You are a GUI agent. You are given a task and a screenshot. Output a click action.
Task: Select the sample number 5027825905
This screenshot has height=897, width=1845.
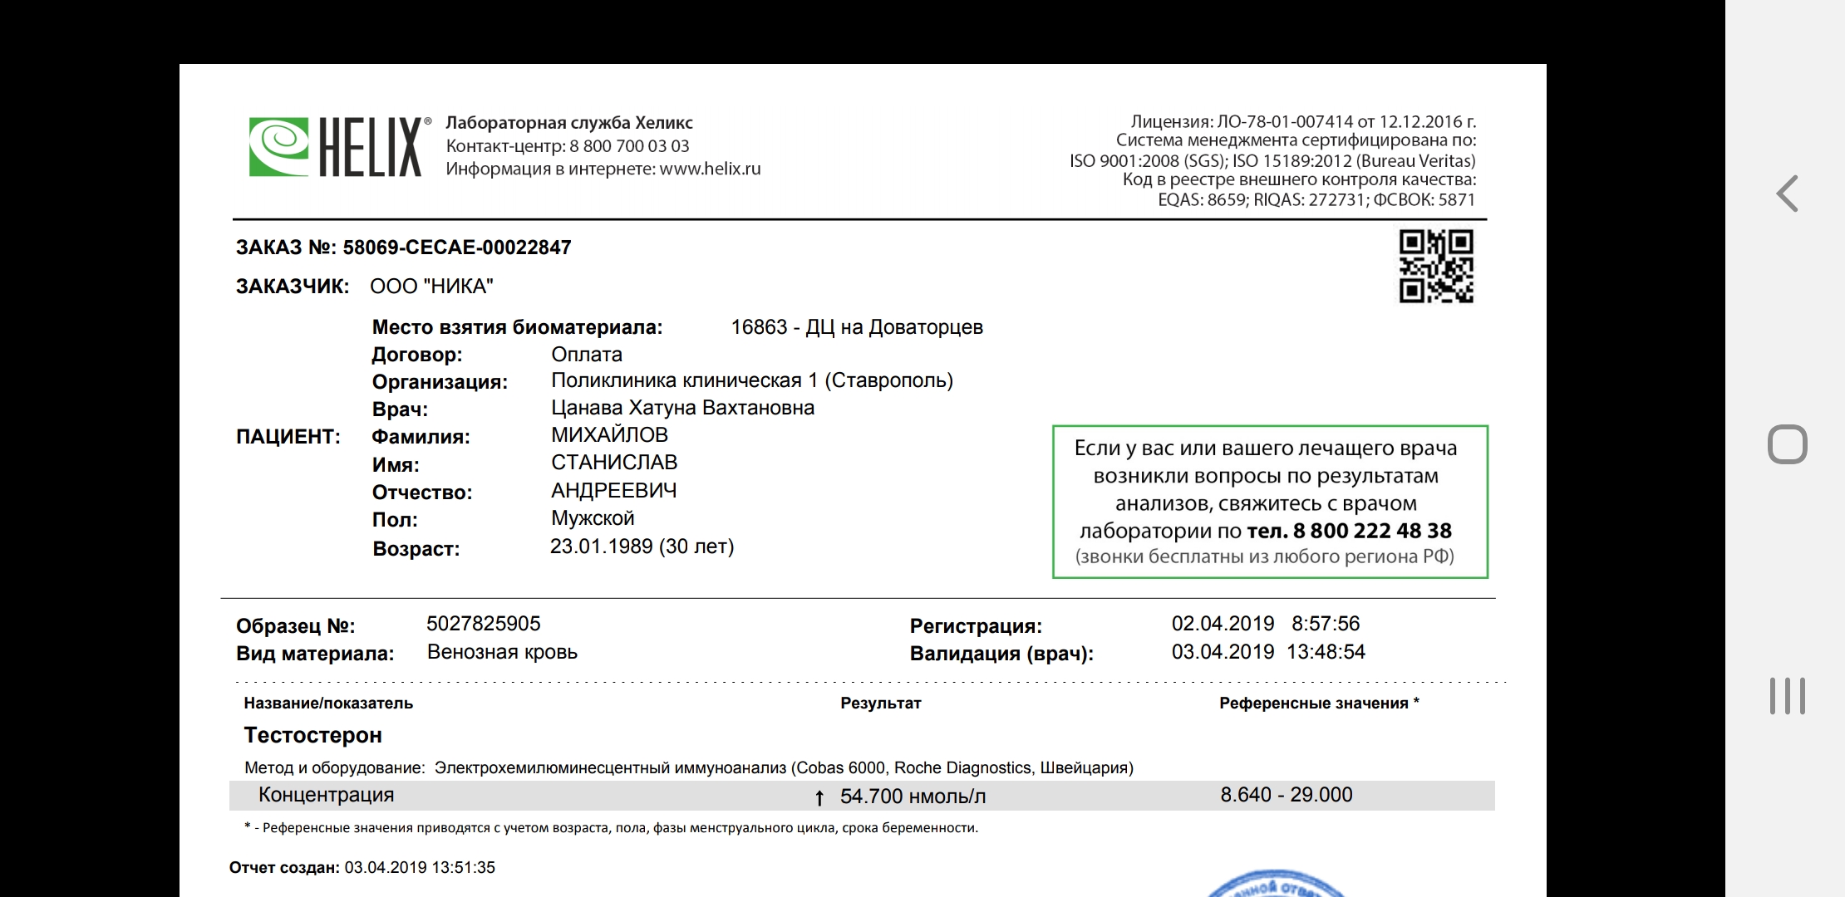coord(483,624)
